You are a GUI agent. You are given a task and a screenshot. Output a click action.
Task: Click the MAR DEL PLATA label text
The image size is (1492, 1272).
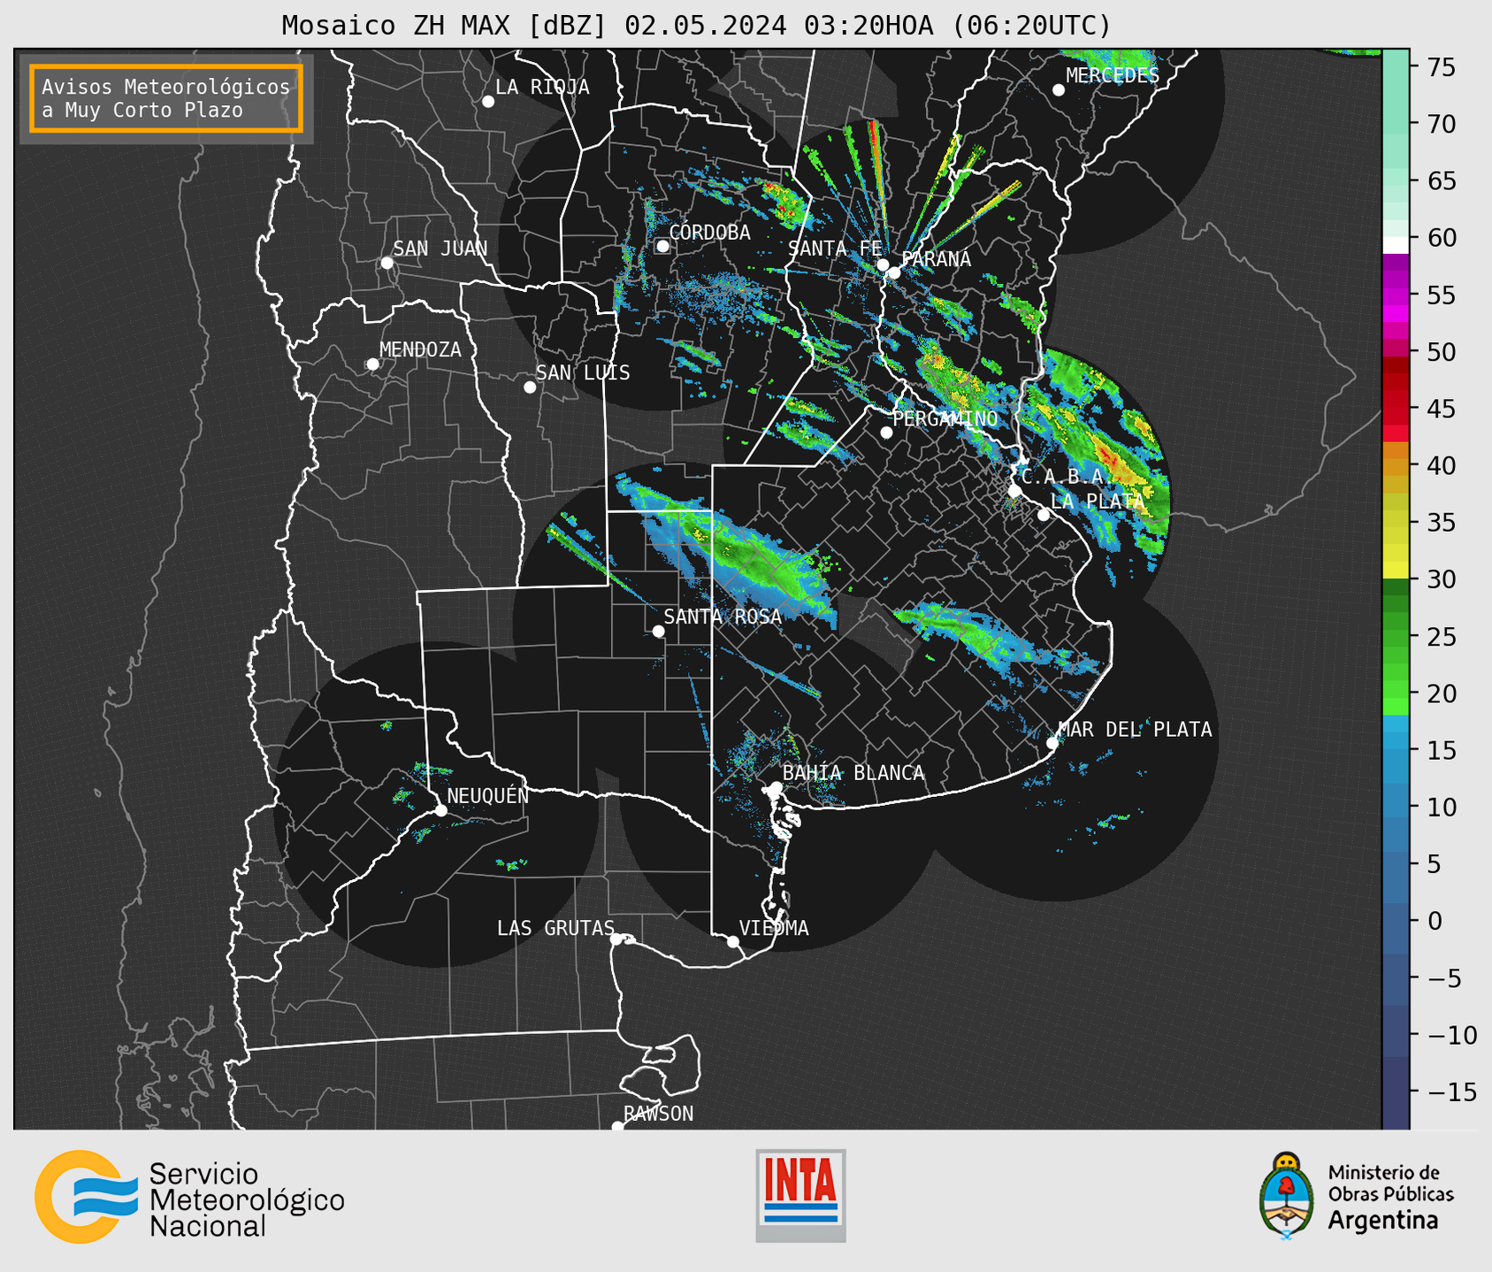1136,730
